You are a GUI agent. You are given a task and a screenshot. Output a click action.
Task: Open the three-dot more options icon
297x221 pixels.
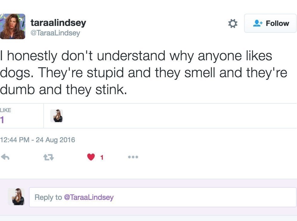133,157
